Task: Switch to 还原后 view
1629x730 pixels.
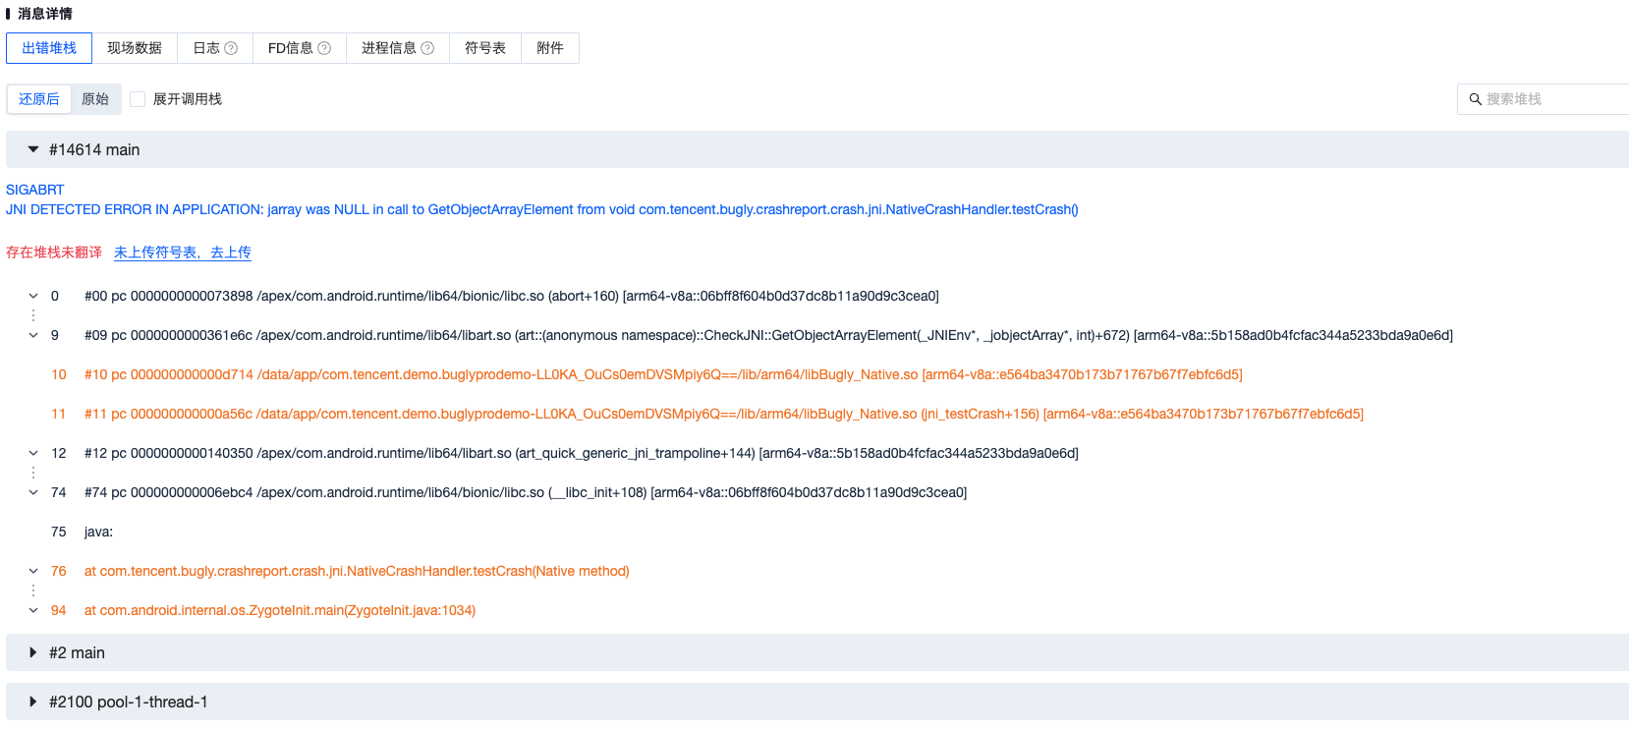Action: coord(39,99)
